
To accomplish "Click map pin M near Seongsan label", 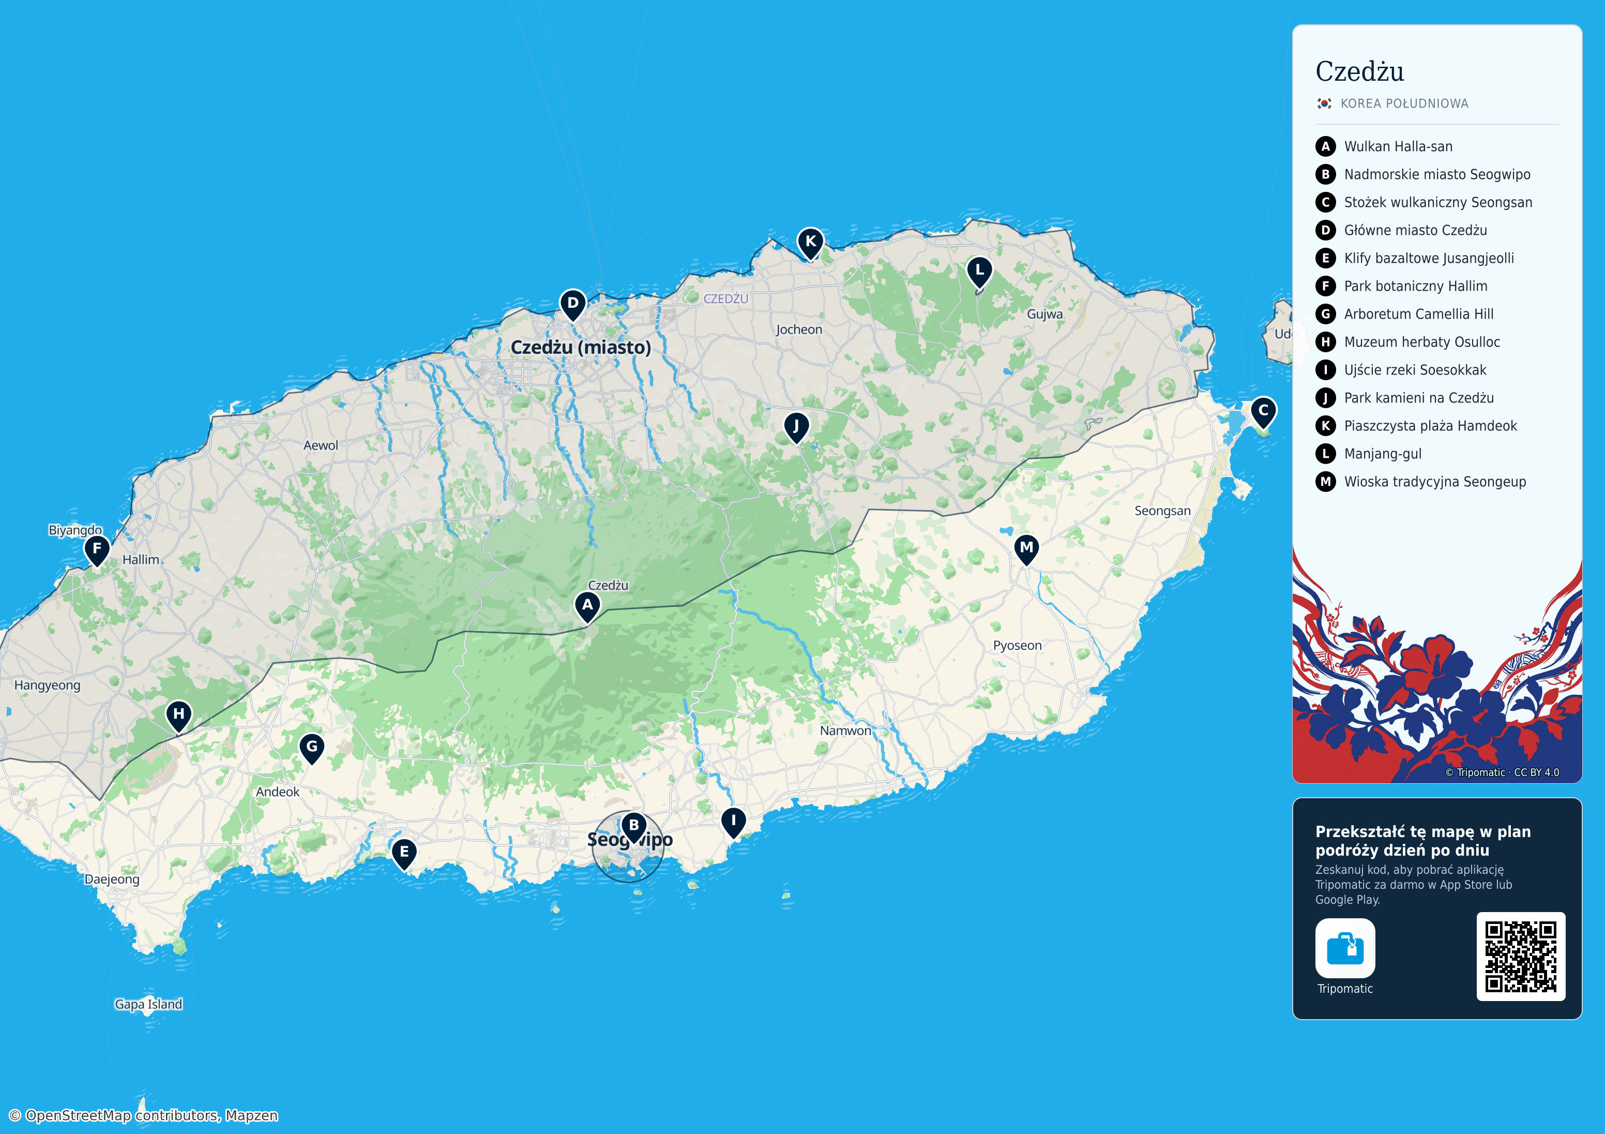I will [1025, 549].
